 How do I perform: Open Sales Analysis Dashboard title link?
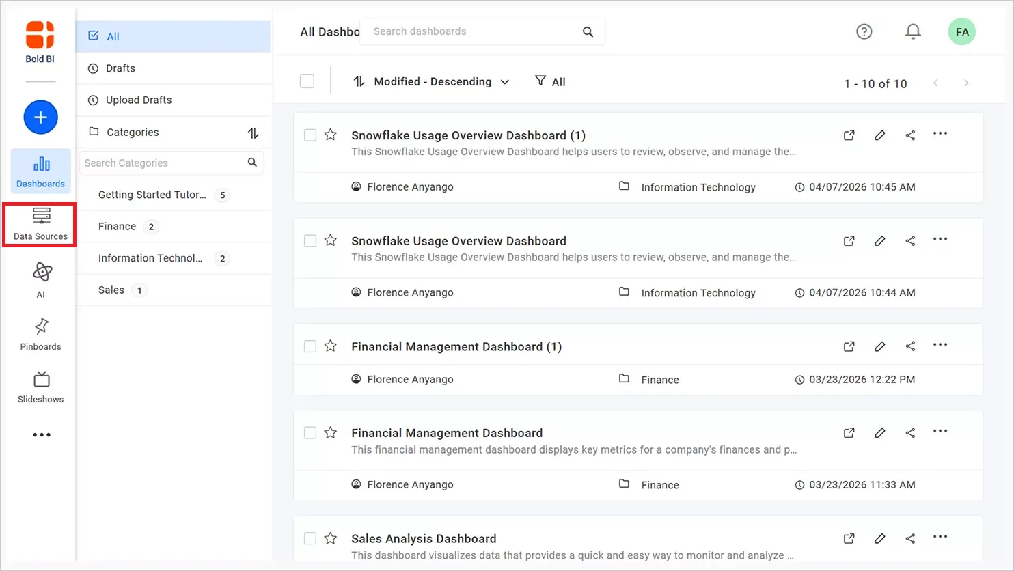point(424,538)
